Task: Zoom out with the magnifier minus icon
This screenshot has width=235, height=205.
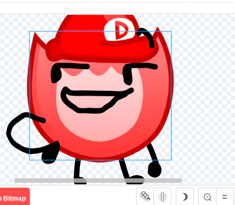Action: [x=207, y=196]
